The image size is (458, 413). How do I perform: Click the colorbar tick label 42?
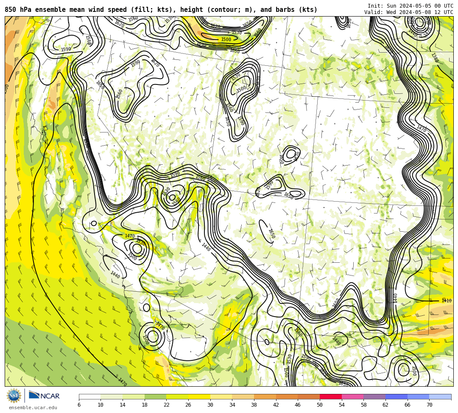tap(276, 405)
